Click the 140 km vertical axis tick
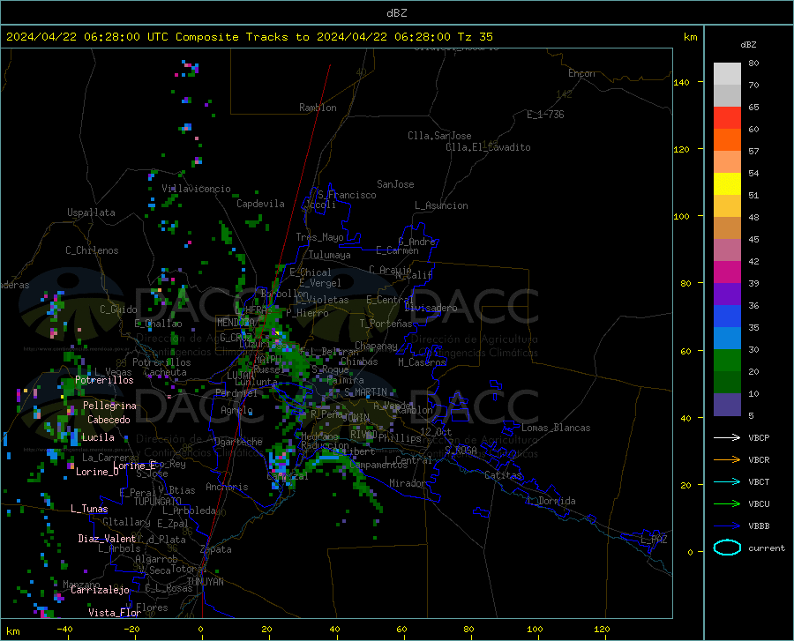The height and width of the screenshot is (641, 794). pyautogui.click(x=681, y=82)
